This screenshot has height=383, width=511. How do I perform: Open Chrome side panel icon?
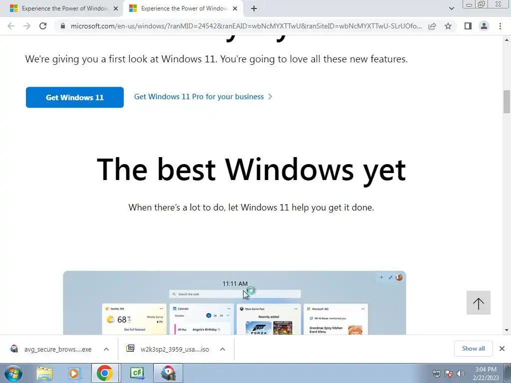coord(468,26)
